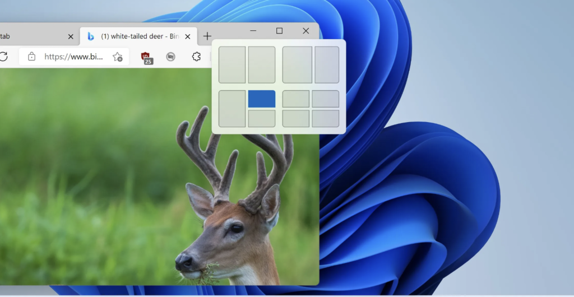The width and height of the screenshot is (574, 297).
Task: Select the highlighted blue top-right snap zone
Action: [262, 99]
